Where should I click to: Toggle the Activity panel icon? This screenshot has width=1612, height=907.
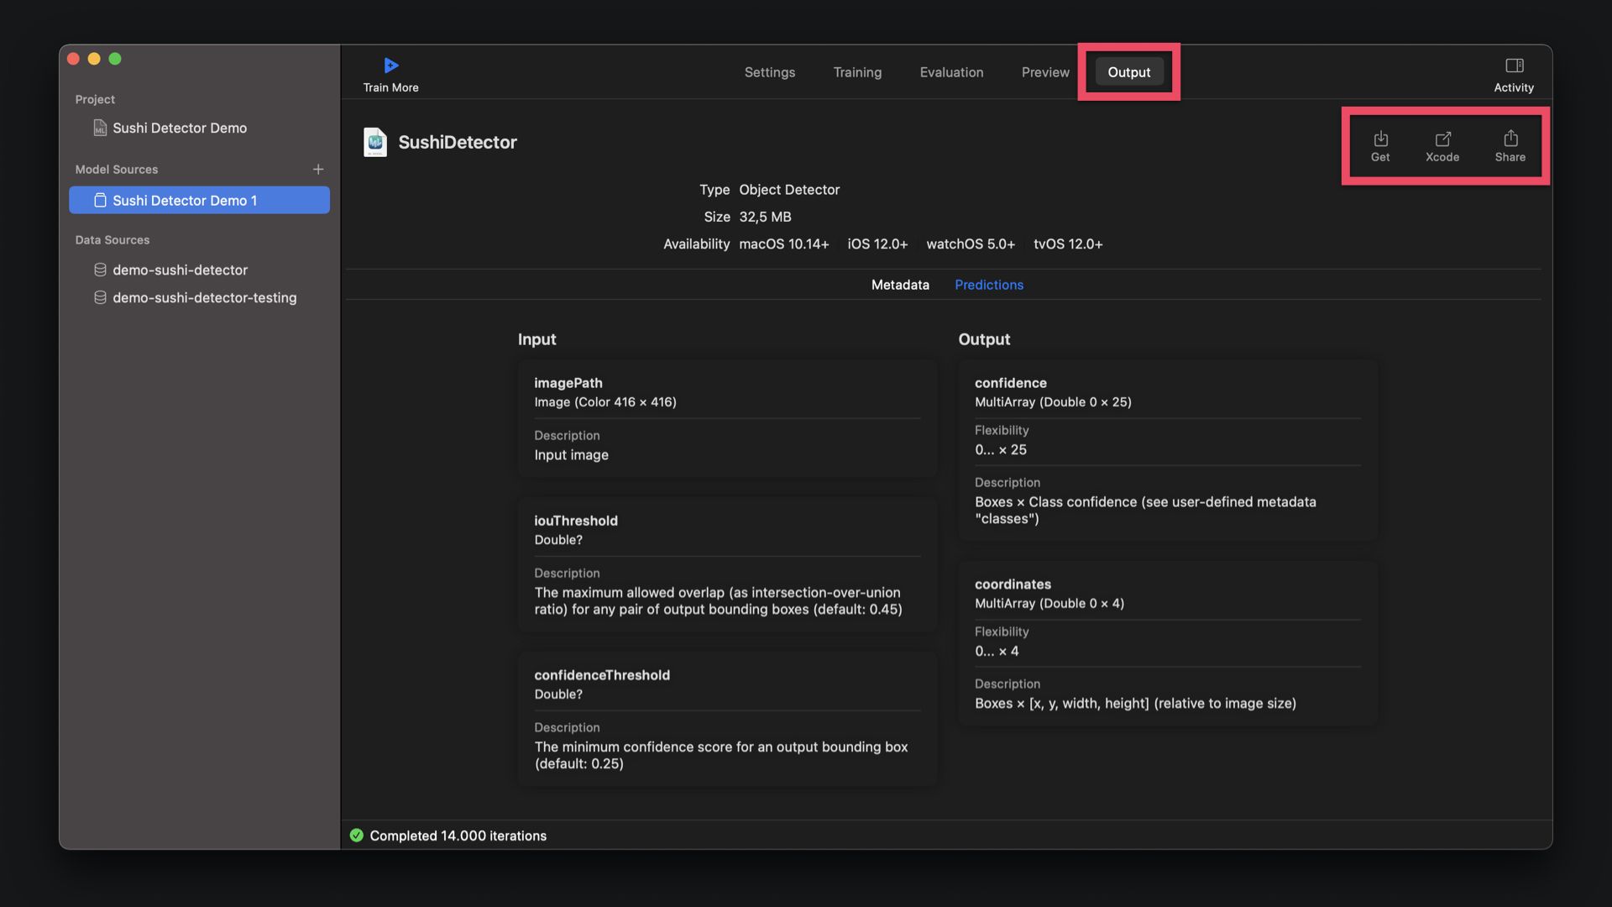1514,66
